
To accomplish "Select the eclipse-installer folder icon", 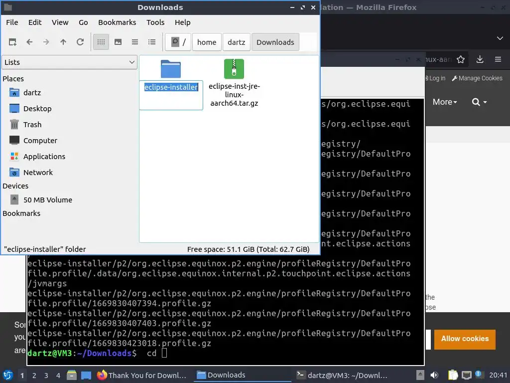I will (x=171, y=69).
